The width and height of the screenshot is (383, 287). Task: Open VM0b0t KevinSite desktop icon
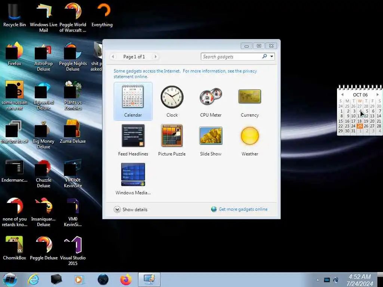click(73, 173)
